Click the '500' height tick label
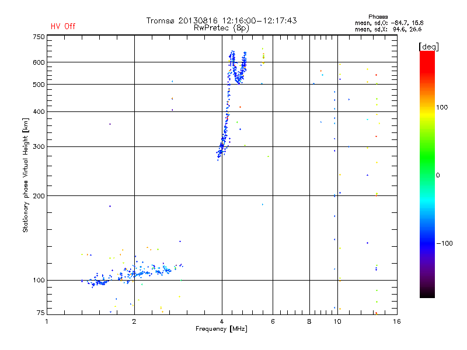This screenshot has width=467, height=350. (39, 85)
